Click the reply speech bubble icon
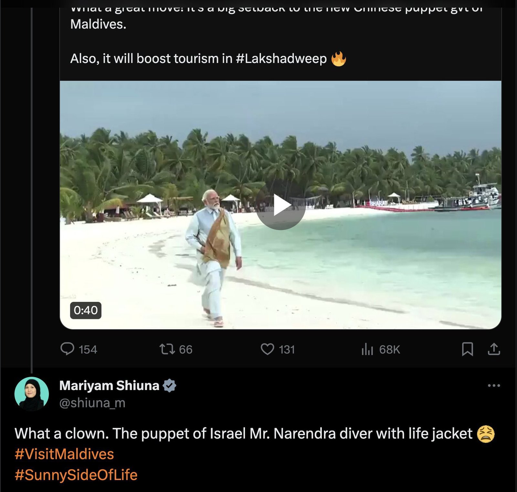Image resolution: width=517 pixels, height=492 pixels. coord(67,349)
